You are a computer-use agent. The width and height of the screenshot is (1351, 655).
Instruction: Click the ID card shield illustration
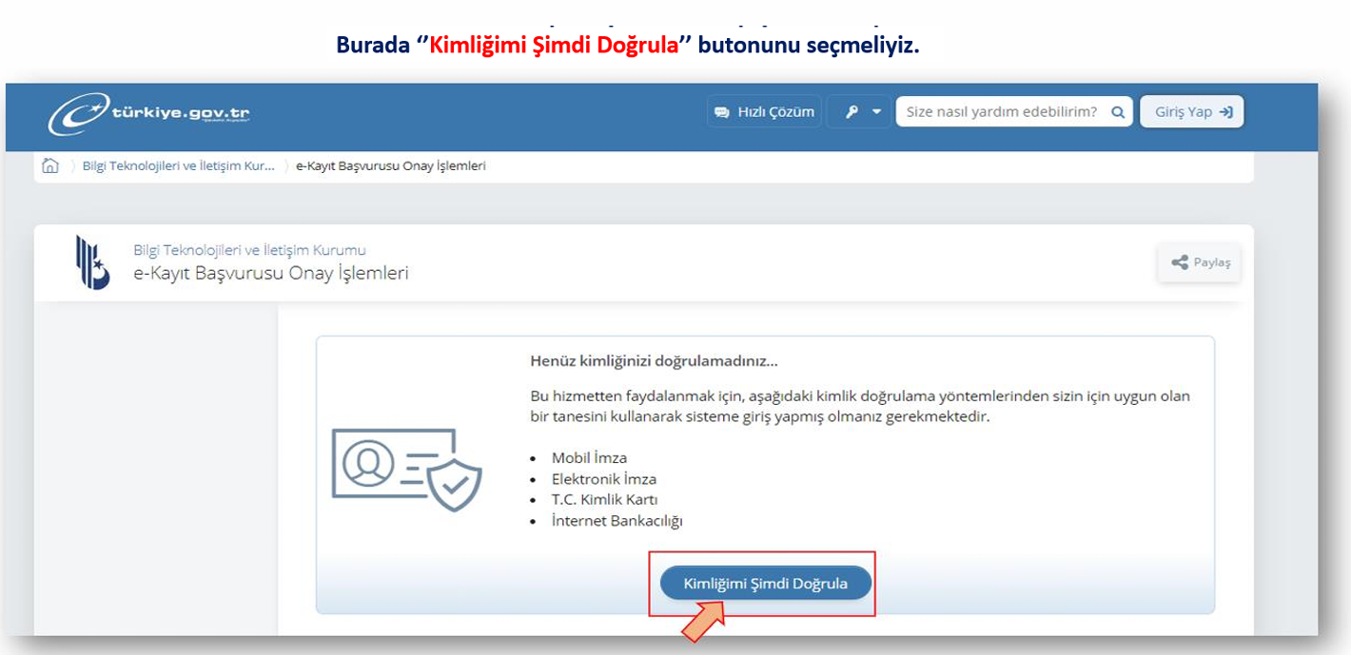click(x=407, y=470)
